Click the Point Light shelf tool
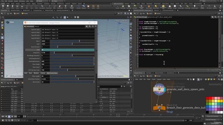Viewport: 223px width, 125px height. 123,7
